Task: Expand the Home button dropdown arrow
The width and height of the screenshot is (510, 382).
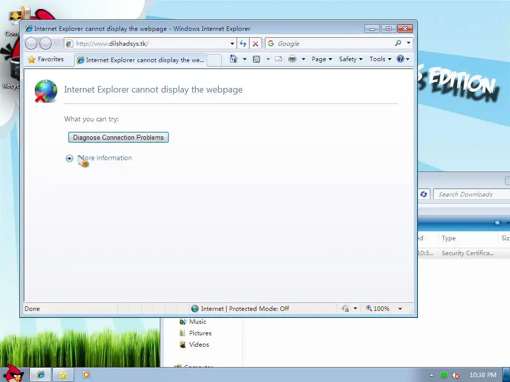Action: coord(245,59)
